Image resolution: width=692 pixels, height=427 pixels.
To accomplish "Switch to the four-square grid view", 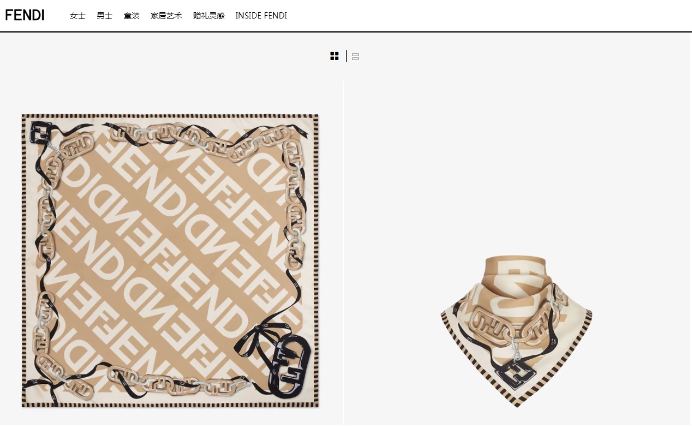I will [x=334, y=56].
